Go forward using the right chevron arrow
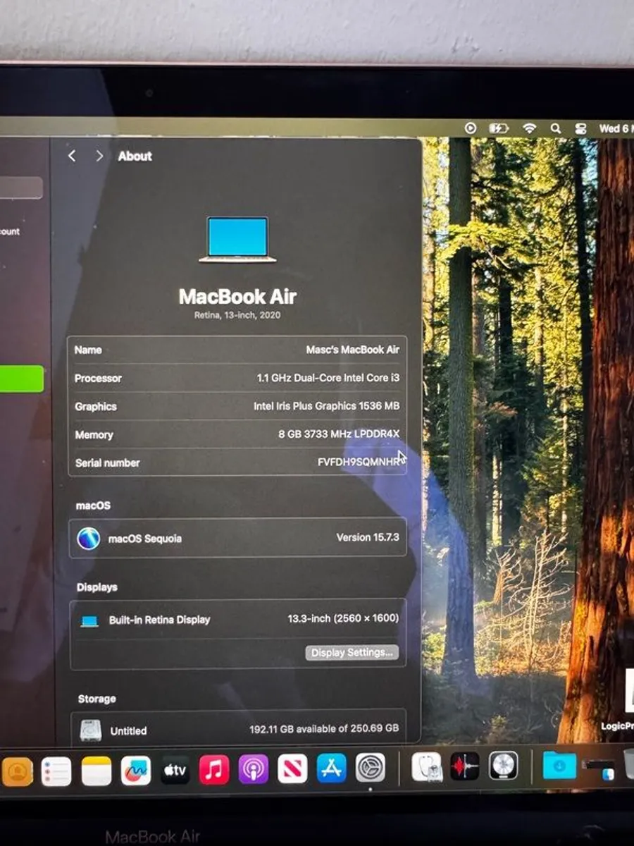The height and width of the screenshot is (846, 634). (x=99, y=156)
